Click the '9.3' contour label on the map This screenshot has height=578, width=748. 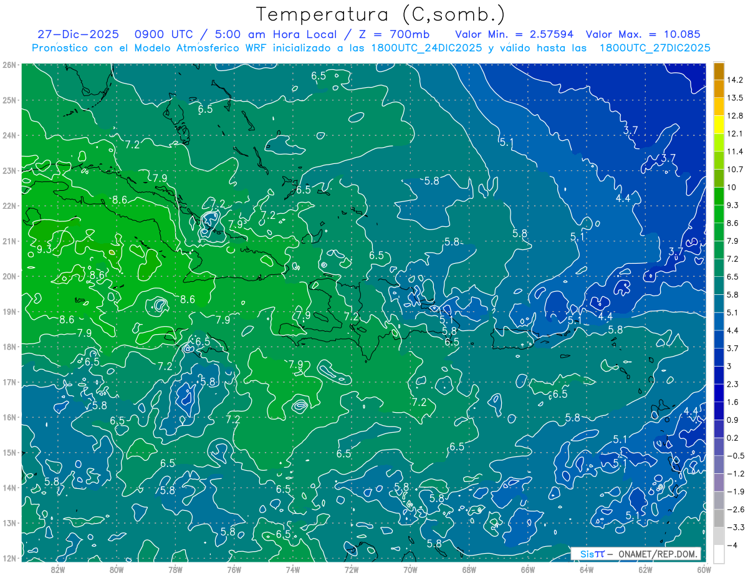pyautogui.click(x=44, y=249)
